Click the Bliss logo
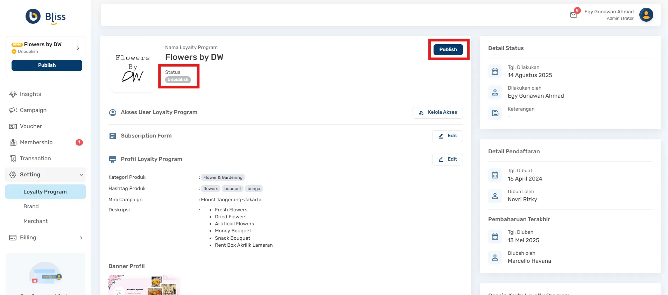668x295 pixels. pyautogui.click(x=45, y=16)
